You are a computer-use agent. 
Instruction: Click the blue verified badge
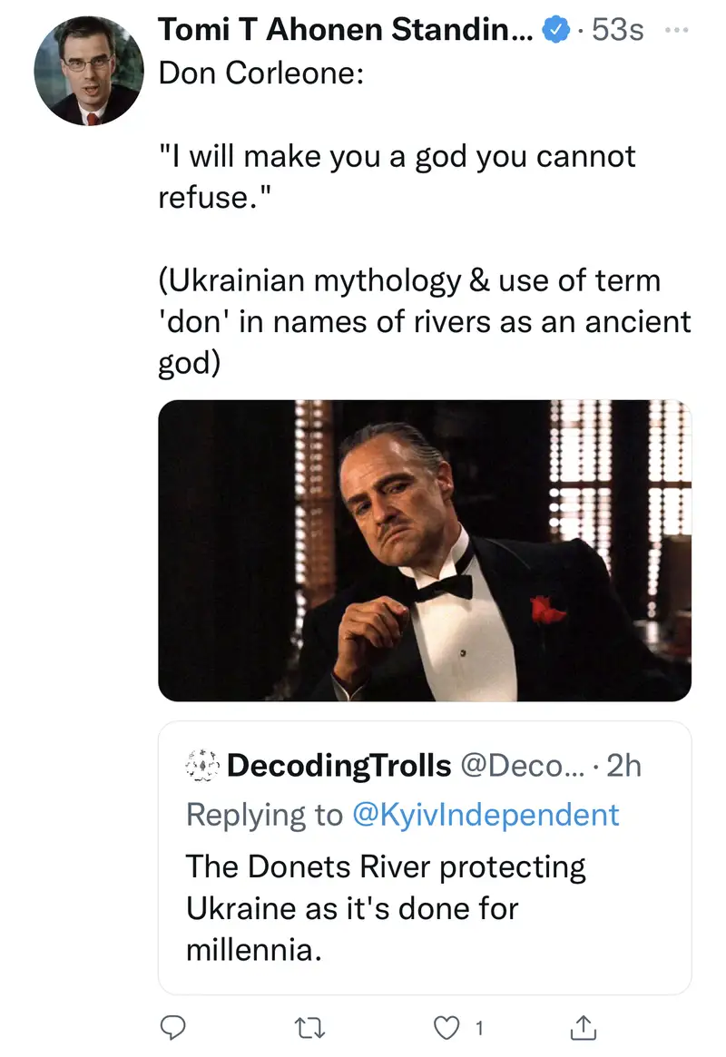pos(554,31)
